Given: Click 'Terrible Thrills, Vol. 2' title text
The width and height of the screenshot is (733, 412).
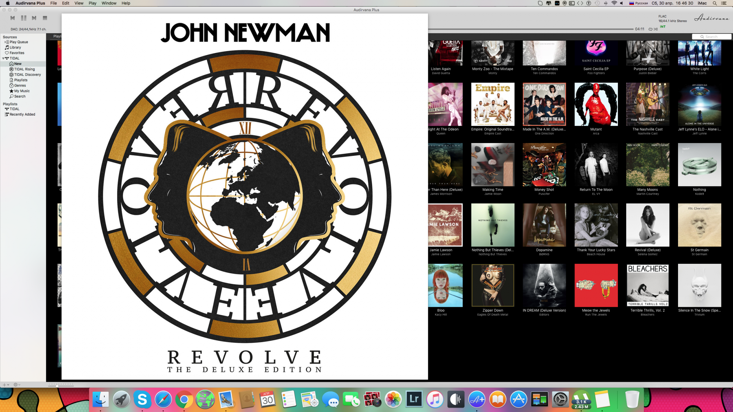Looking at the screenshot, I should click(x=647, y=310).
